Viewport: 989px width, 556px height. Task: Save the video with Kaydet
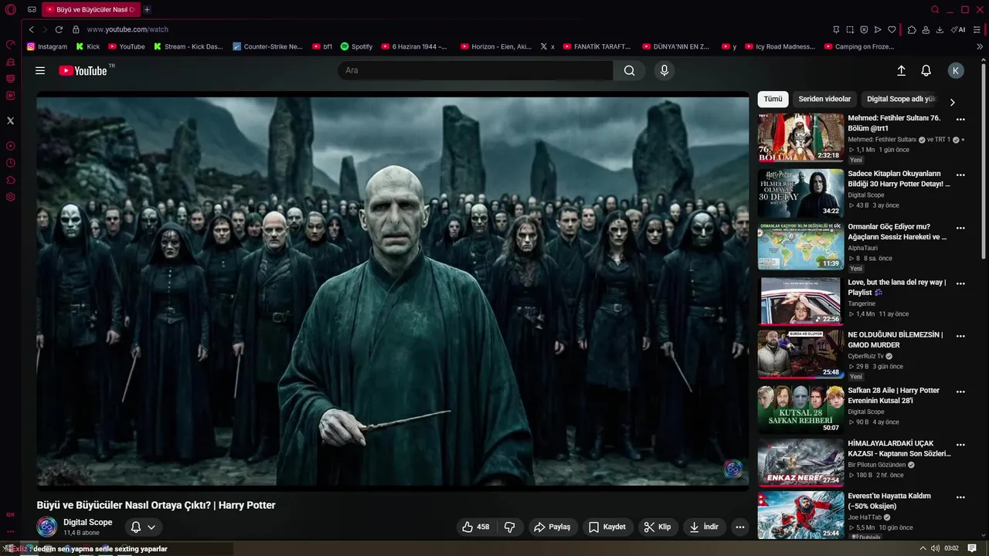[x=607, y=527]
